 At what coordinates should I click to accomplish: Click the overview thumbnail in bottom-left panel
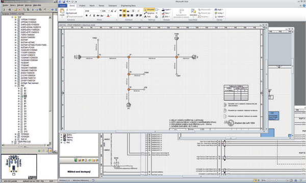point(19,167)
